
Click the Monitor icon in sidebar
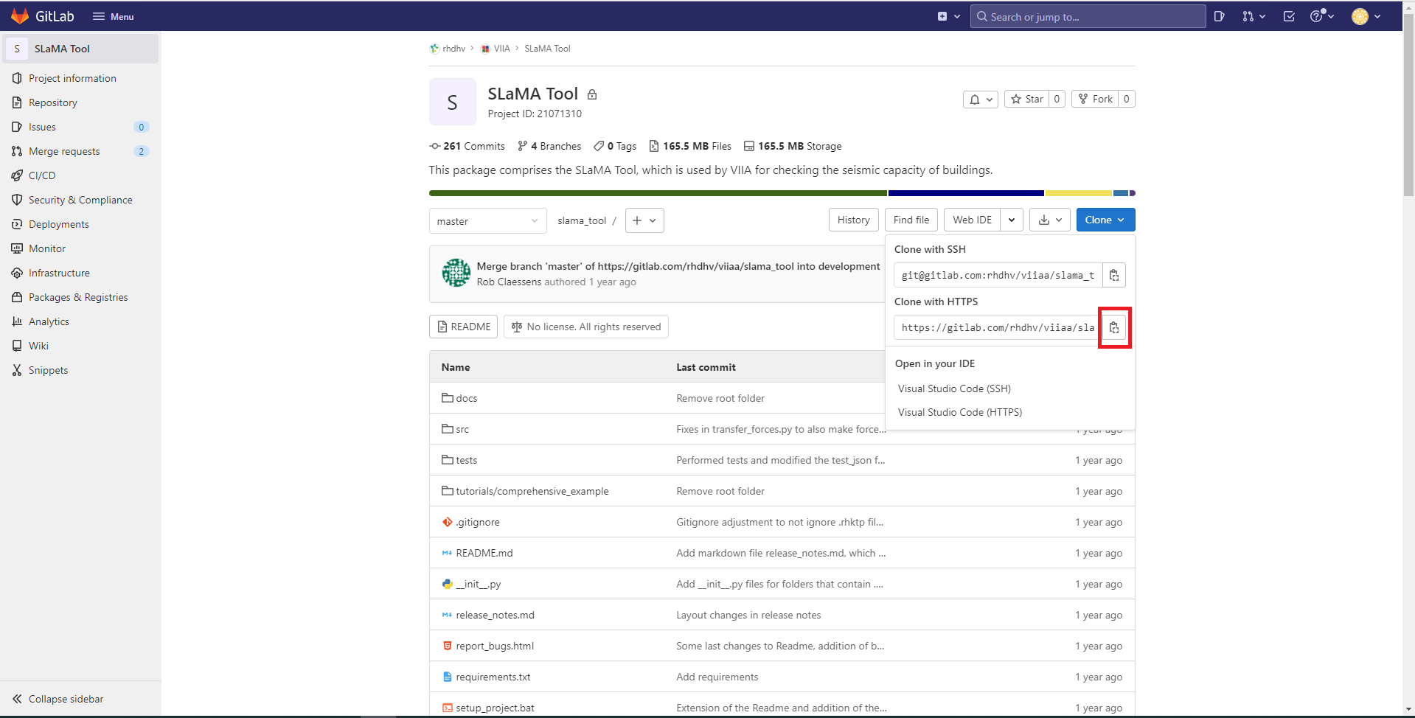tap(17, 248)
